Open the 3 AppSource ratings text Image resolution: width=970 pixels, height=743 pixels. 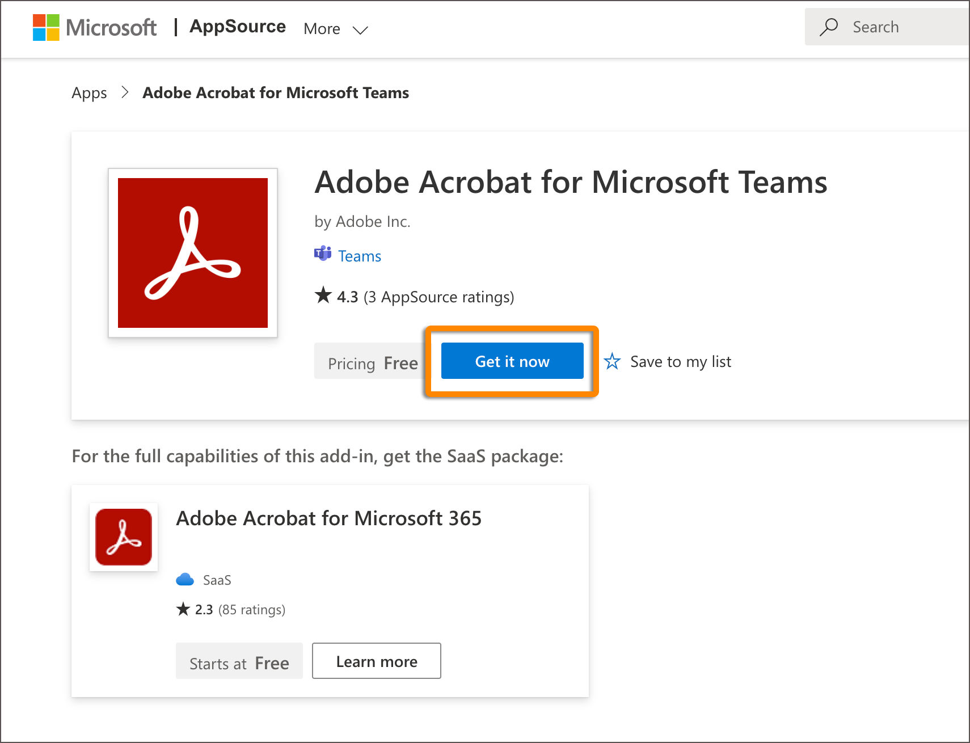click(438, 297)
